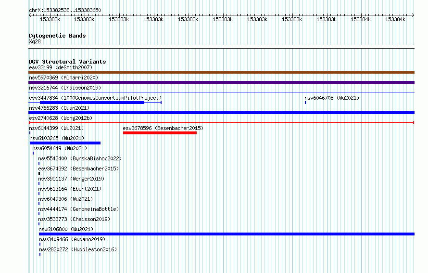The image size is (428, 273).
Task: Open nsv6054649 (Wu2021) variant label
Action: pos(60,148)
